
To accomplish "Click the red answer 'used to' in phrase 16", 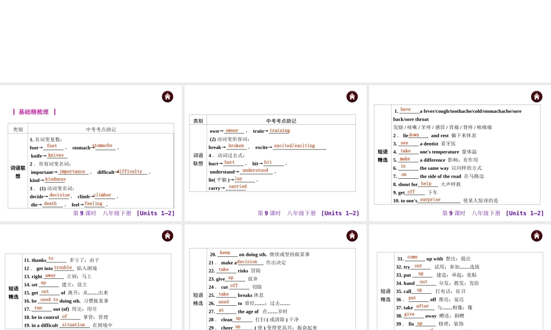I will pos(49,300).
